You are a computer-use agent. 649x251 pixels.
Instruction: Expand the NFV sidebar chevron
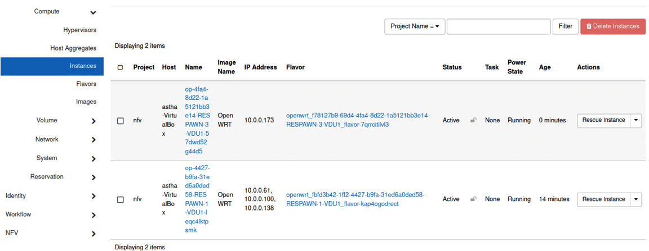tap(94, 233)
